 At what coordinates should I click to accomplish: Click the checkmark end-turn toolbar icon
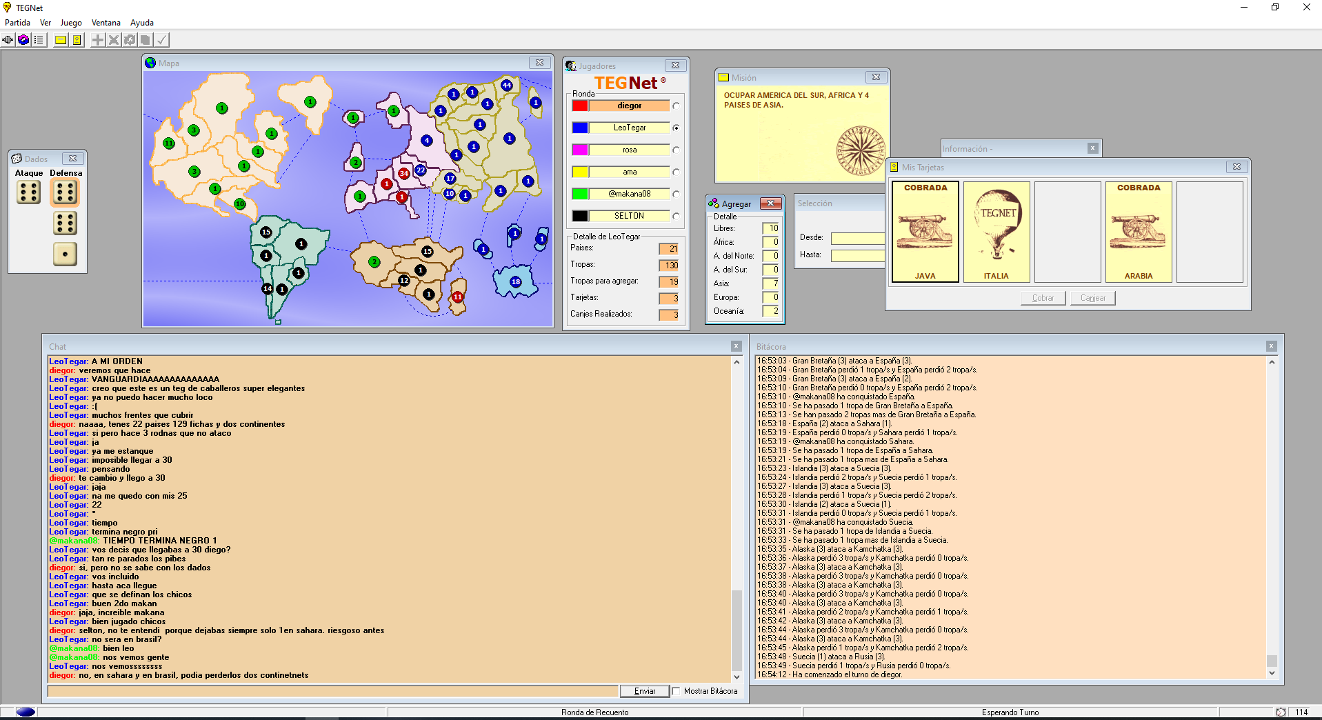point(161,40)
